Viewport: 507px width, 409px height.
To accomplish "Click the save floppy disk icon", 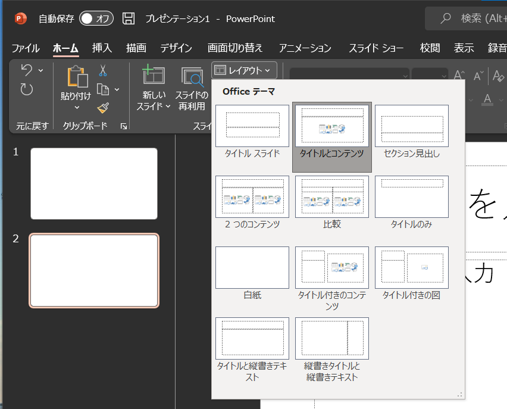I will point(129,18).
